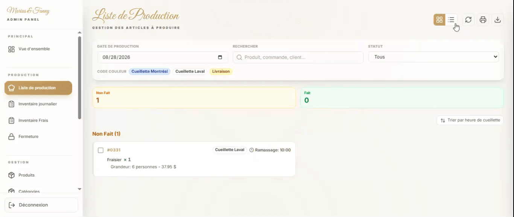The width and height of the screenshot is (514, 217).
Task: Open the Produits management page
Action: tap(38, 175)
